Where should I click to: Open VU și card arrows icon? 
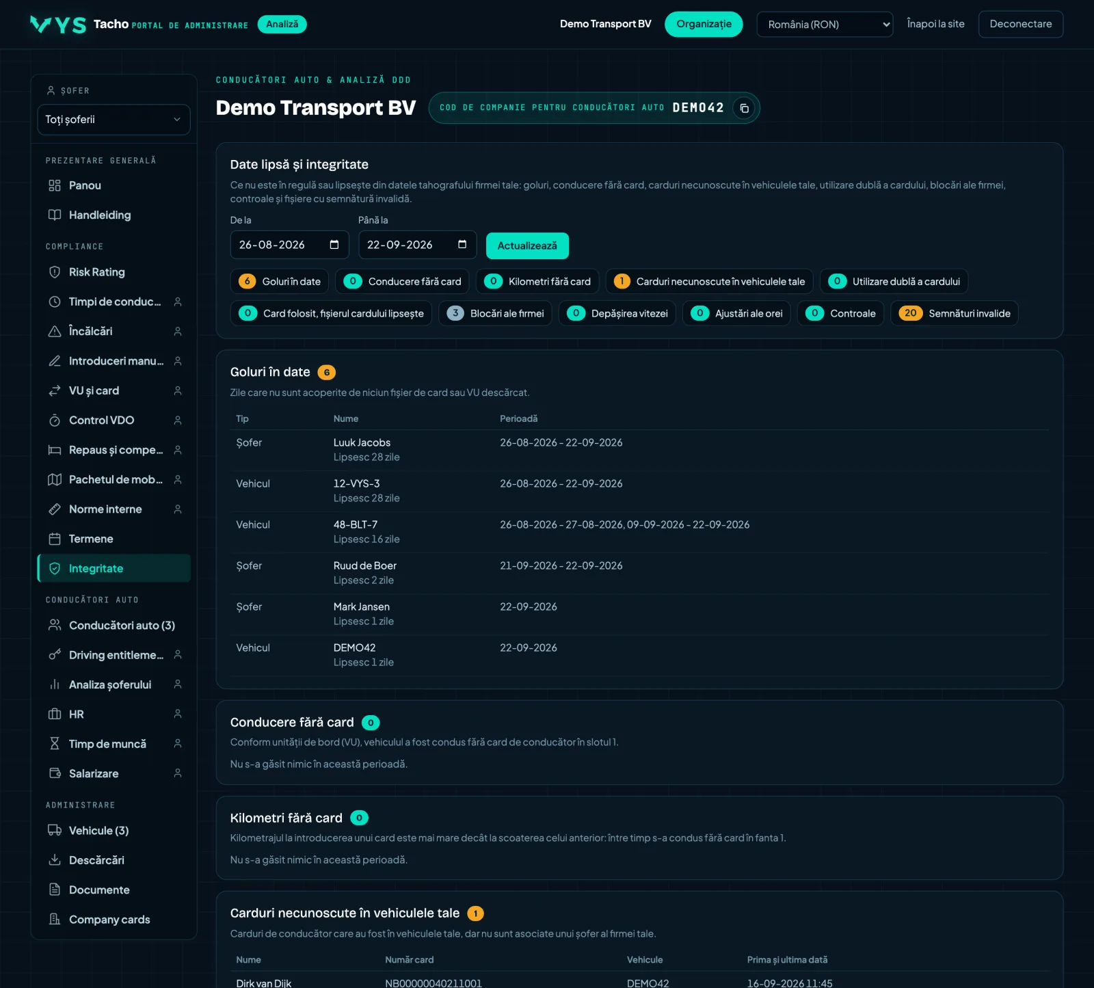pyautogui.click(x=55, y=390)
